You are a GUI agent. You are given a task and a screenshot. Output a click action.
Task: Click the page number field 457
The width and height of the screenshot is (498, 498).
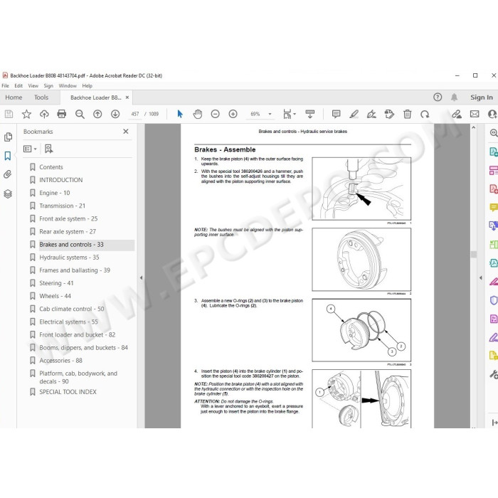point(135,114)
